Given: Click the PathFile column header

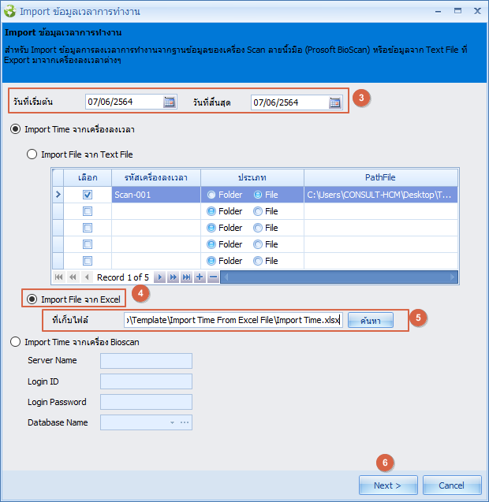Looking at the screenshot, I should 381,177.
